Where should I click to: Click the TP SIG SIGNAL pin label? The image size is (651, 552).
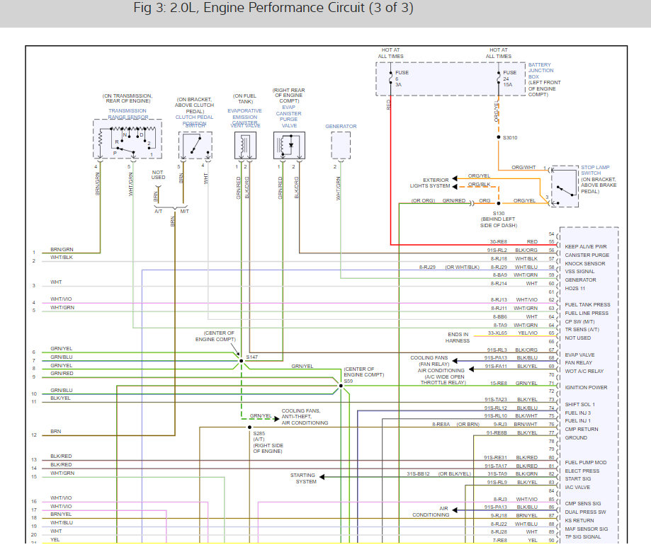point(582,536)
